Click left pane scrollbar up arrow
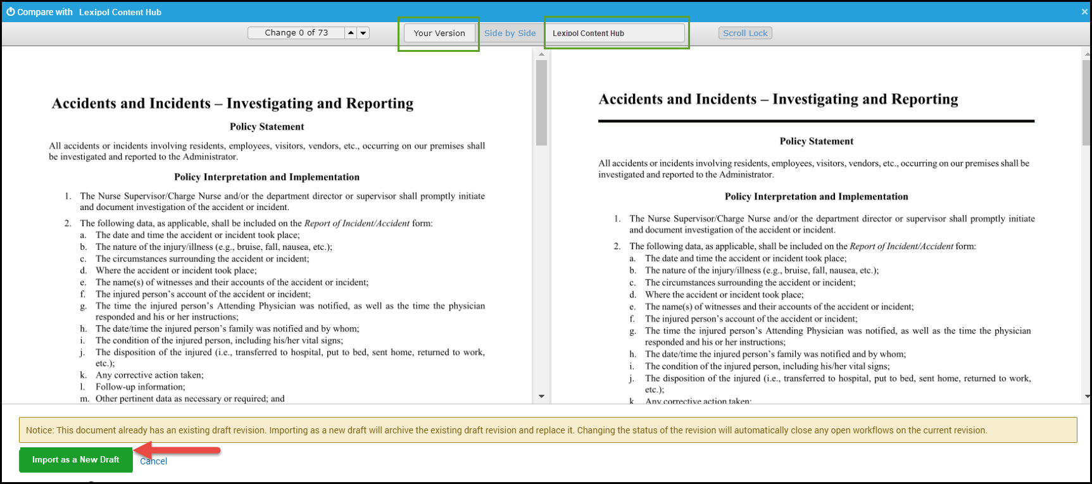Image resolution: width=1092 pixels, height=484 pixels. 541,54
